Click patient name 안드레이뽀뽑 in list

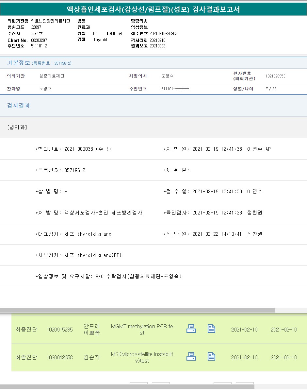click(92, 330)
